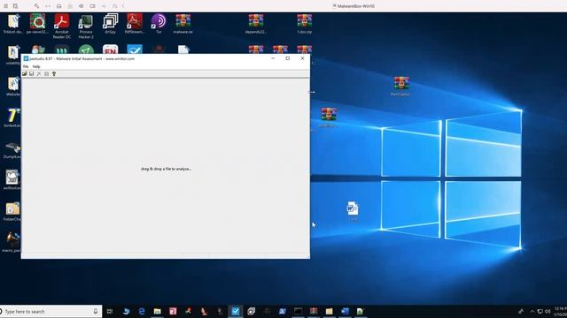Open the command prompt from the taskbar
This screenshot has width=567, height=318.
click(298, 311)
